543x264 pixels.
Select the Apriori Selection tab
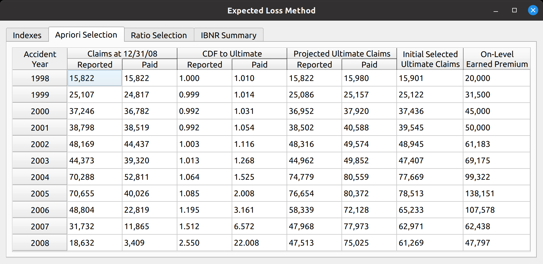point(86,35)
